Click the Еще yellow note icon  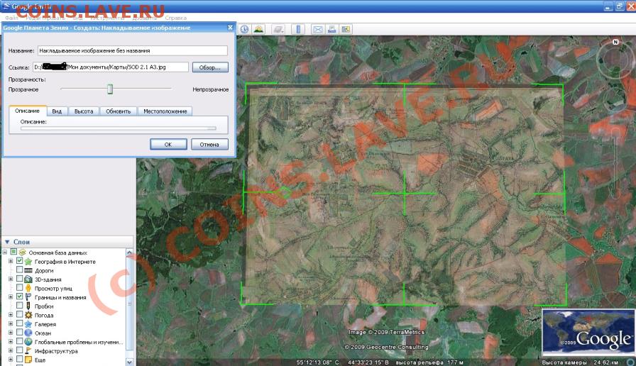(x=28, y=360)
